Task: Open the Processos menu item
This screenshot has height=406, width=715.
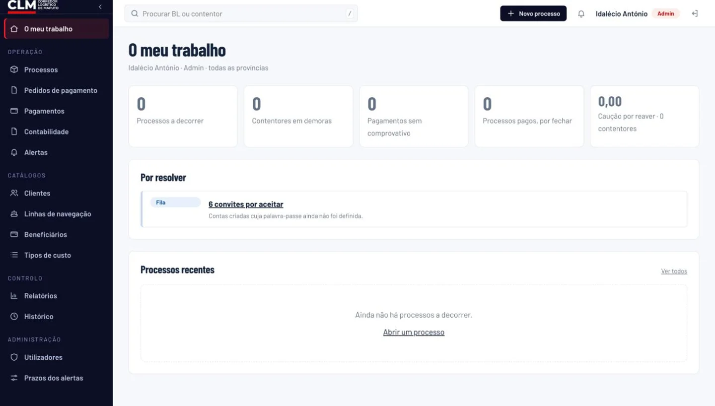Action: tap(56, 70)
